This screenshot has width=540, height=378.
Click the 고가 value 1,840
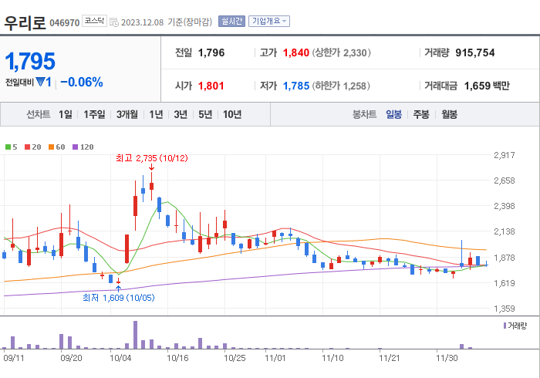295,53
